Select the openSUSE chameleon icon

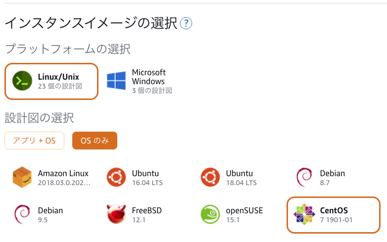[210, 214]
